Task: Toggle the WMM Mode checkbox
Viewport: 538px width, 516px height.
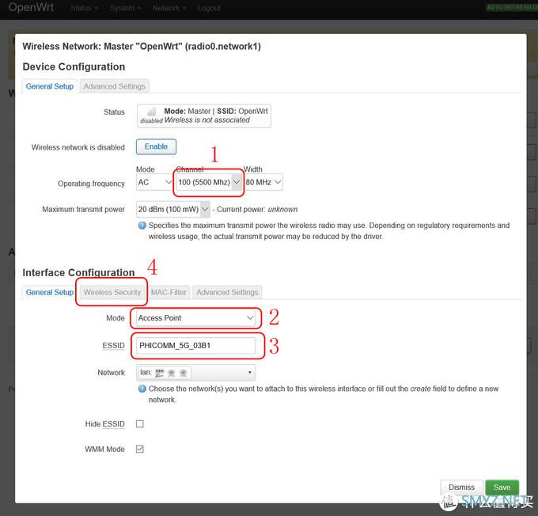Action: [140, 449]
